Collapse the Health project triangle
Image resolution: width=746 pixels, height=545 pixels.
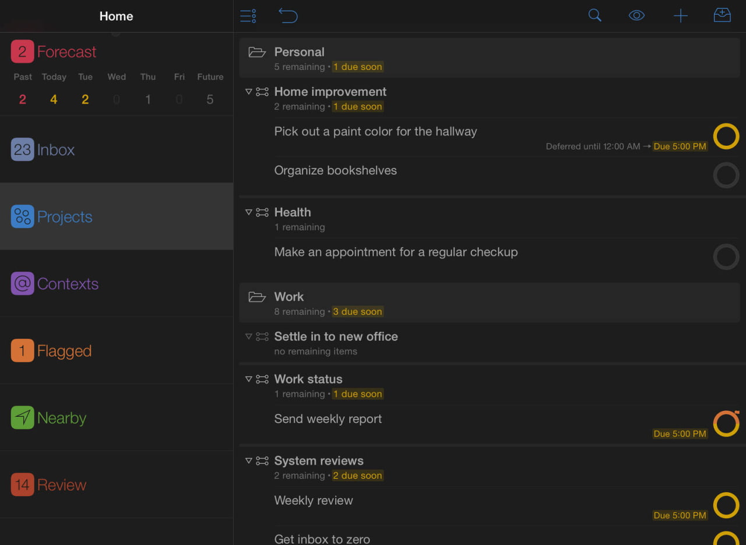pos(249,212)
